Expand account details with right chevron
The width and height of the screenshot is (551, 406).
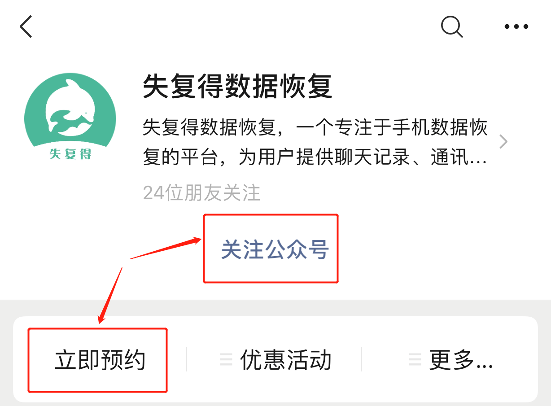(x=504, y=142)
